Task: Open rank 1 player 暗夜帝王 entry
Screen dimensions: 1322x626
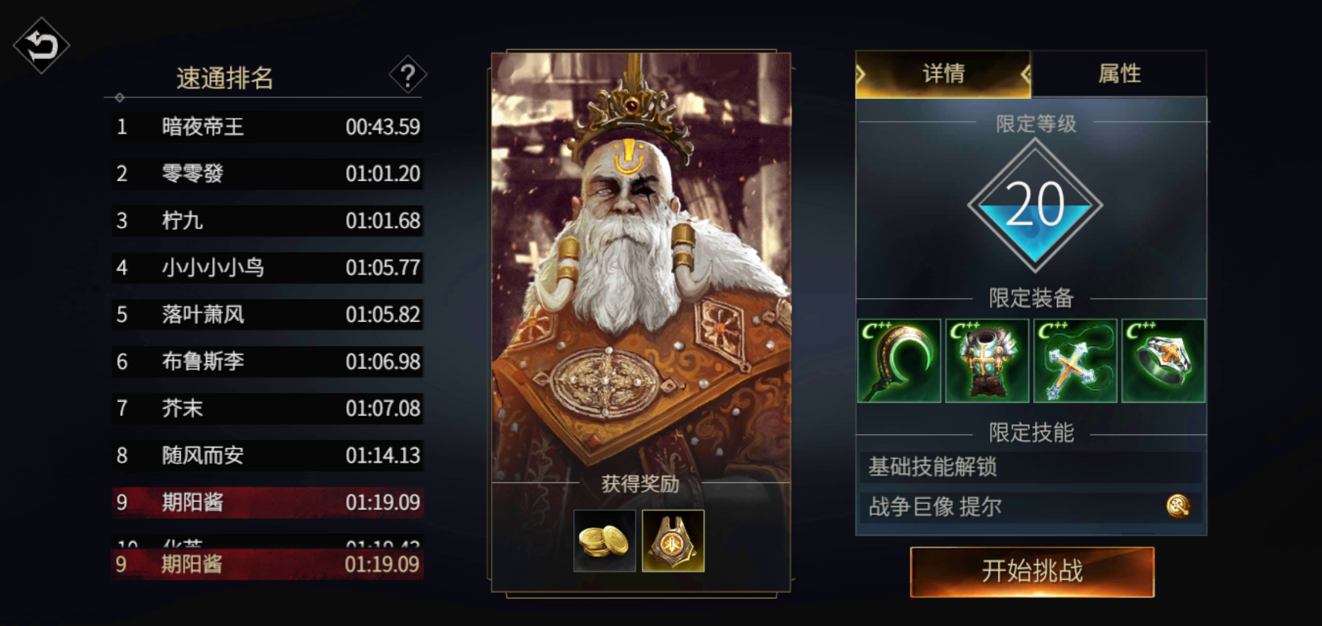Action: (267, 126)
